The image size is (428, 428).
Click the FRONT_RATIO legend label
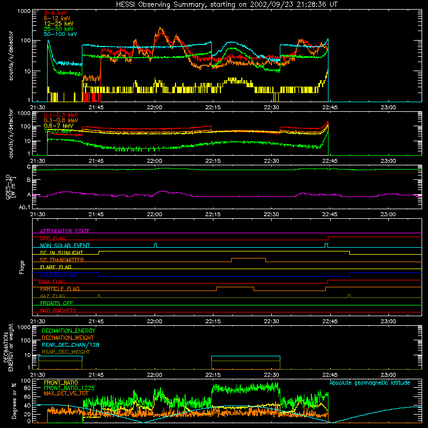click(x=61, y=383)
